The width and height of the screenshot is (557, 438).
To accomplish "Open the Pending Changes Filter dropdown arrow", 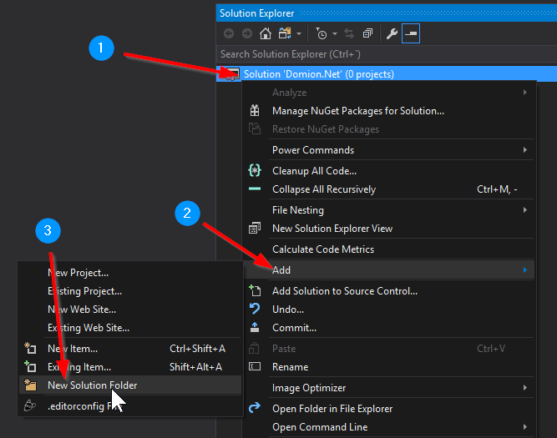I will point(335,33).
